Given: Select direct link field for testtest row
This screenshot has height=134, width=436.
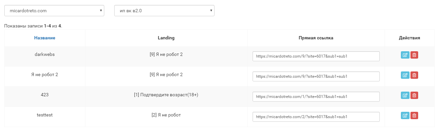Looking at the screenshot, I should click(316, 117).
